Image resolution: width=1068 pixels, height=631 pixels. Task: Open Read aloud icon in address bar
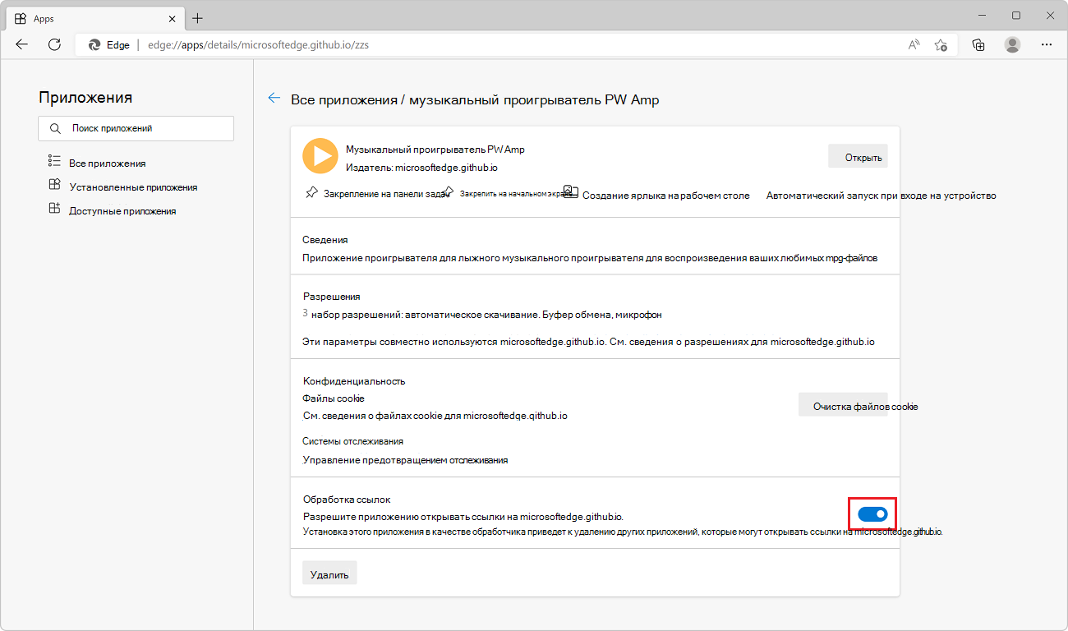[914, 45]
